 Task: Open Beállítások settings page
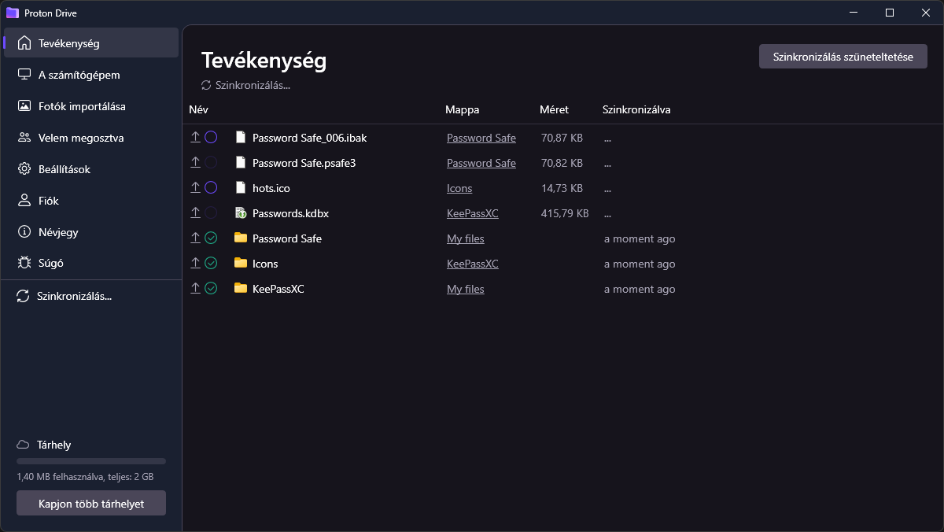(90, 169)
